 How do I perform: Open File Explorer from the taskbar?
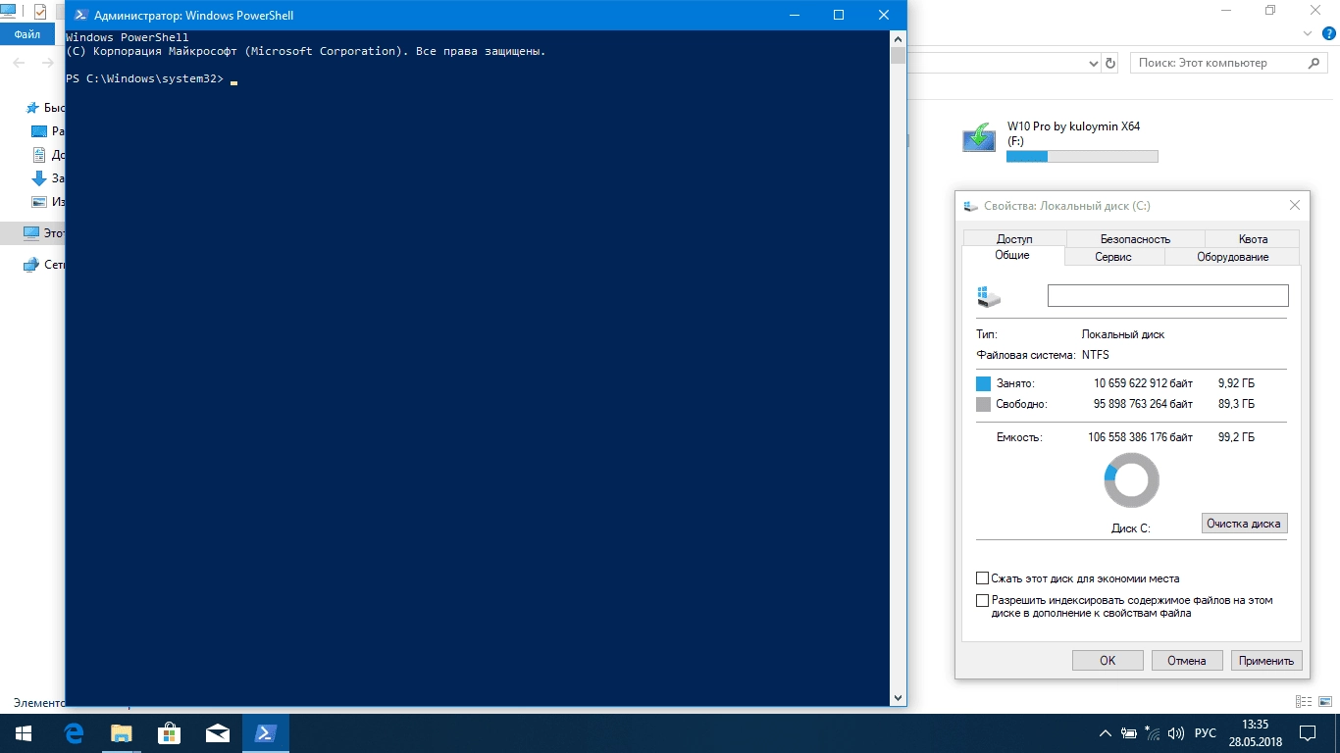(121, 733)
